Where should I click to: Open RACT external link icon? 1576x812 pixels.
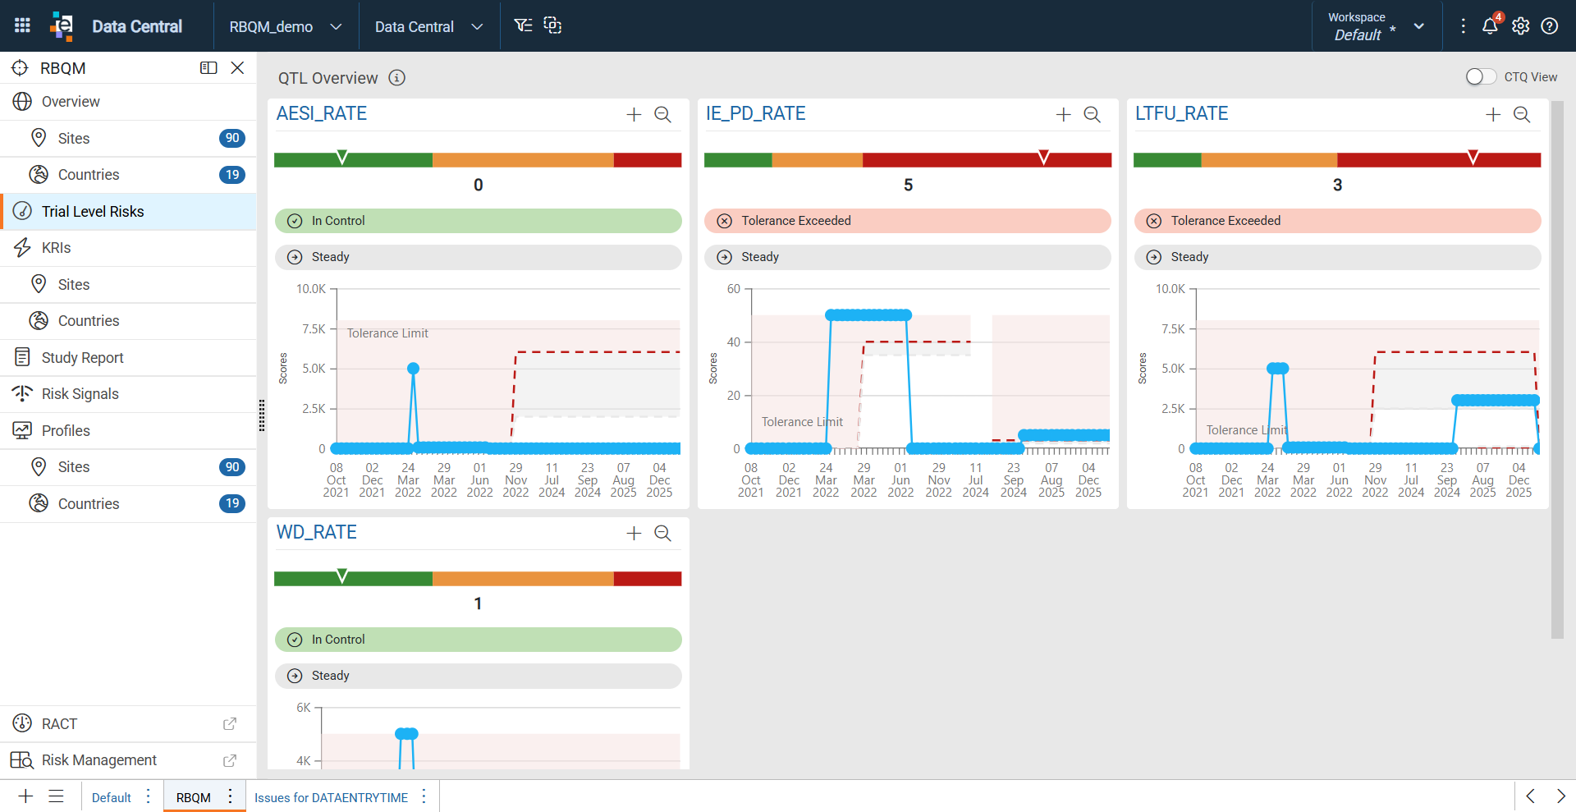click(x=230, y=724)
